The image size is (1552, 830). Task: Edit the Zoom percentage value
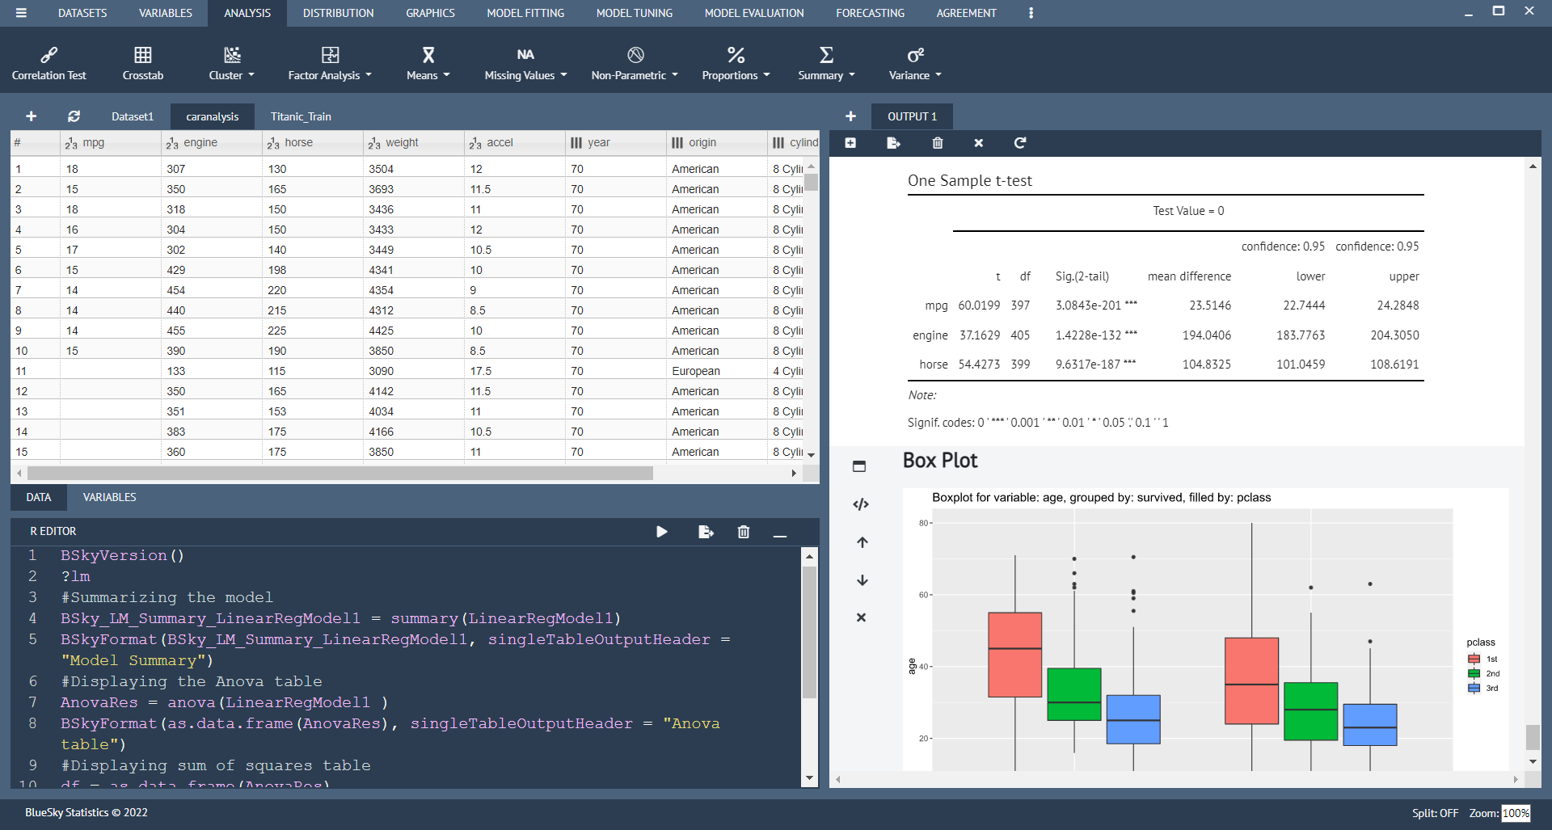pos(1516,813)
